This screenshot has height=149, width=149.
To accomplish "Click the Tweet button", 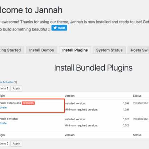I will tap(59, 28).
